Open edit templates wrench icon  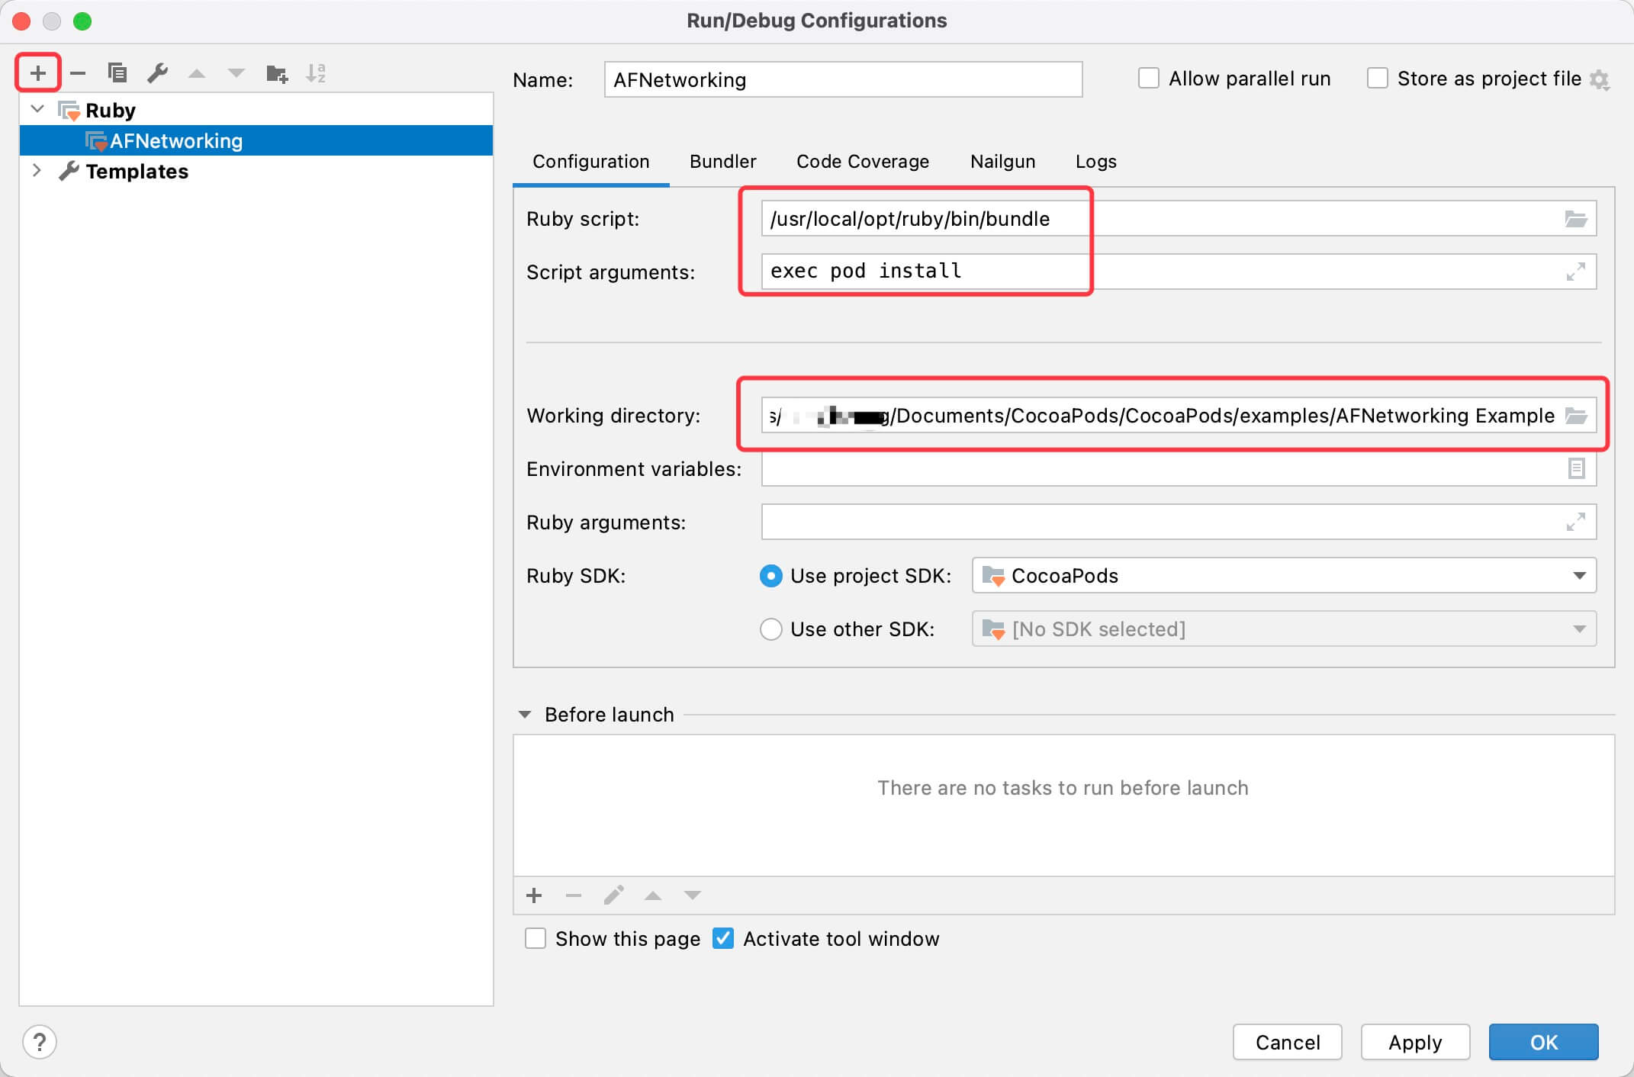158,73
